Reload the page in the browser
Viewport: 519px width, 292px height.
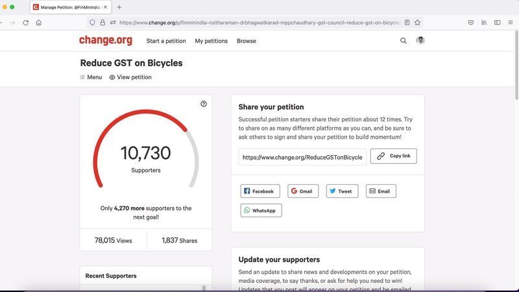coord(25,22)
